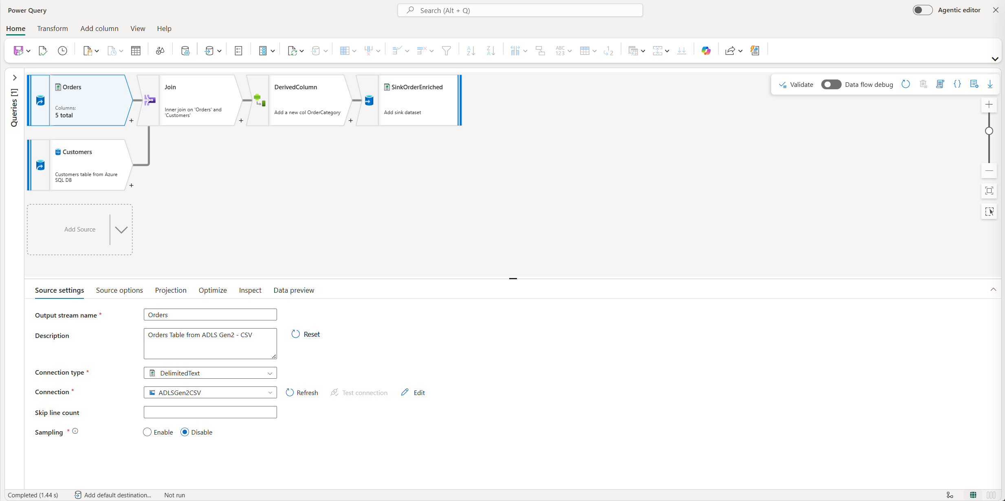Click the fit-to-view canvas icon

click(x=989, y=191)
